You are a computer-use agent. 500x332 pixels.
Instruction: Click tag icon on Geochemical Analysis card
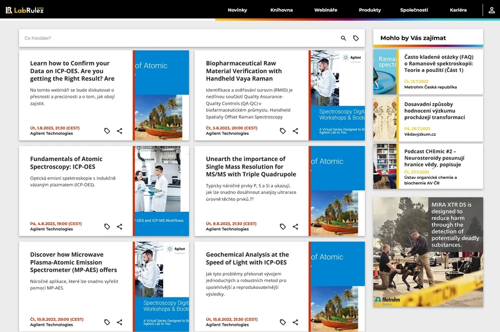[x=283, y=322]
